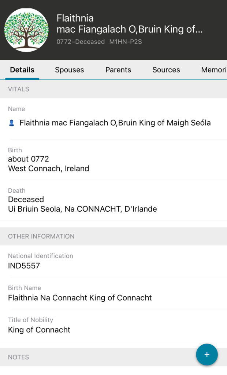The height and width of the screenshot is (375, 227).
Task: Open the partially visible Memories tab
Action: tap(214, 70)
